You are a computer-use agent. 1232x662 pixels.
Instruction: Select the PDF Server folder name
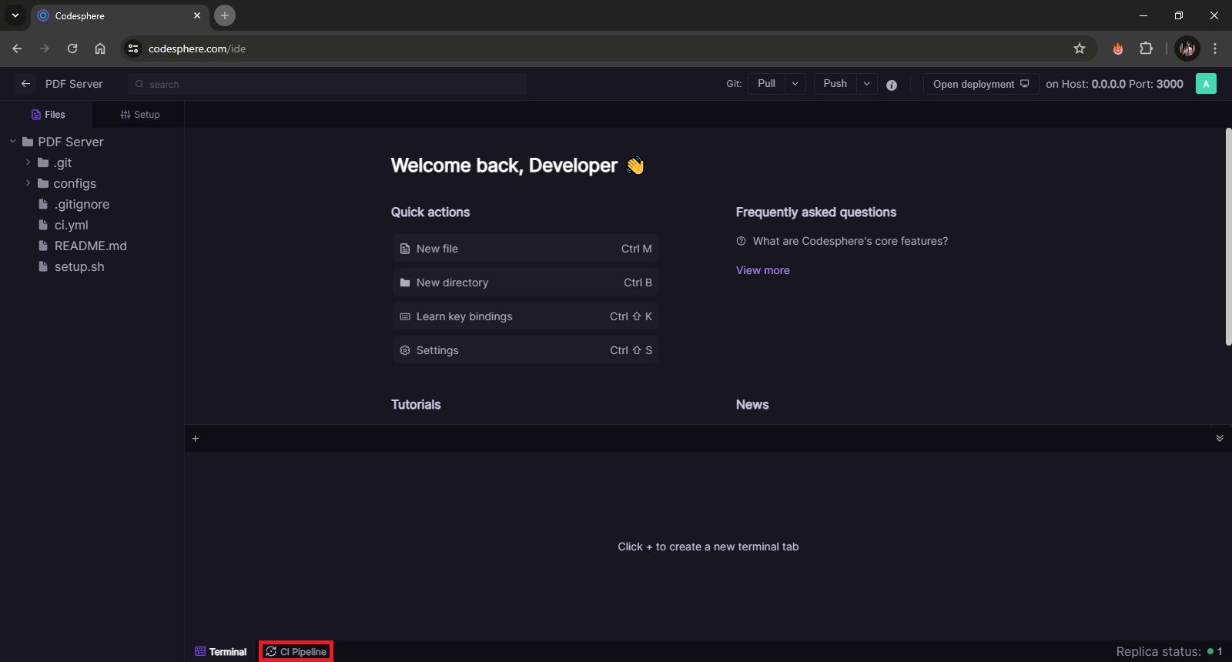71,142
